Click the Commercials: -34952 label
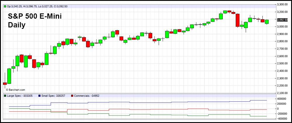Image resolution: width=292 pixels, height=123 pixels. click(x=87, y=96)
